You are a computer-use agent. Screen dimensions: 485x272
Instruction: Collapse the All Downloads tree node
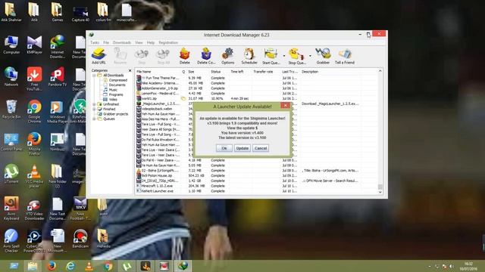tap(94, 76)
